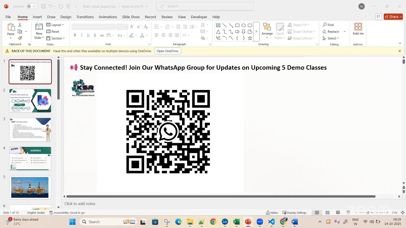The width and height of the screenshot is (406, 228).
Task: Click the Save icon in title bar
Action: pyautogui.click(x=43, y=6)
